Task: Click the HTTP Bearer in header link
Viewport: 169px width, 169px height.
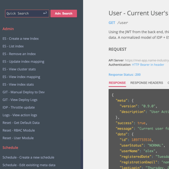Action: [148, 65]
